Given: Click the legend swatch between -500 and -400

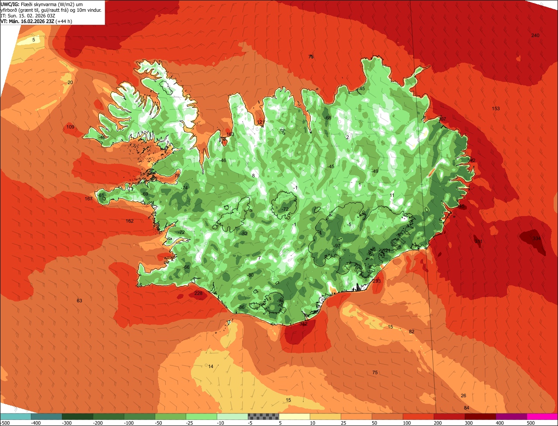Looking at the screenshot, I should click(15, 416).
